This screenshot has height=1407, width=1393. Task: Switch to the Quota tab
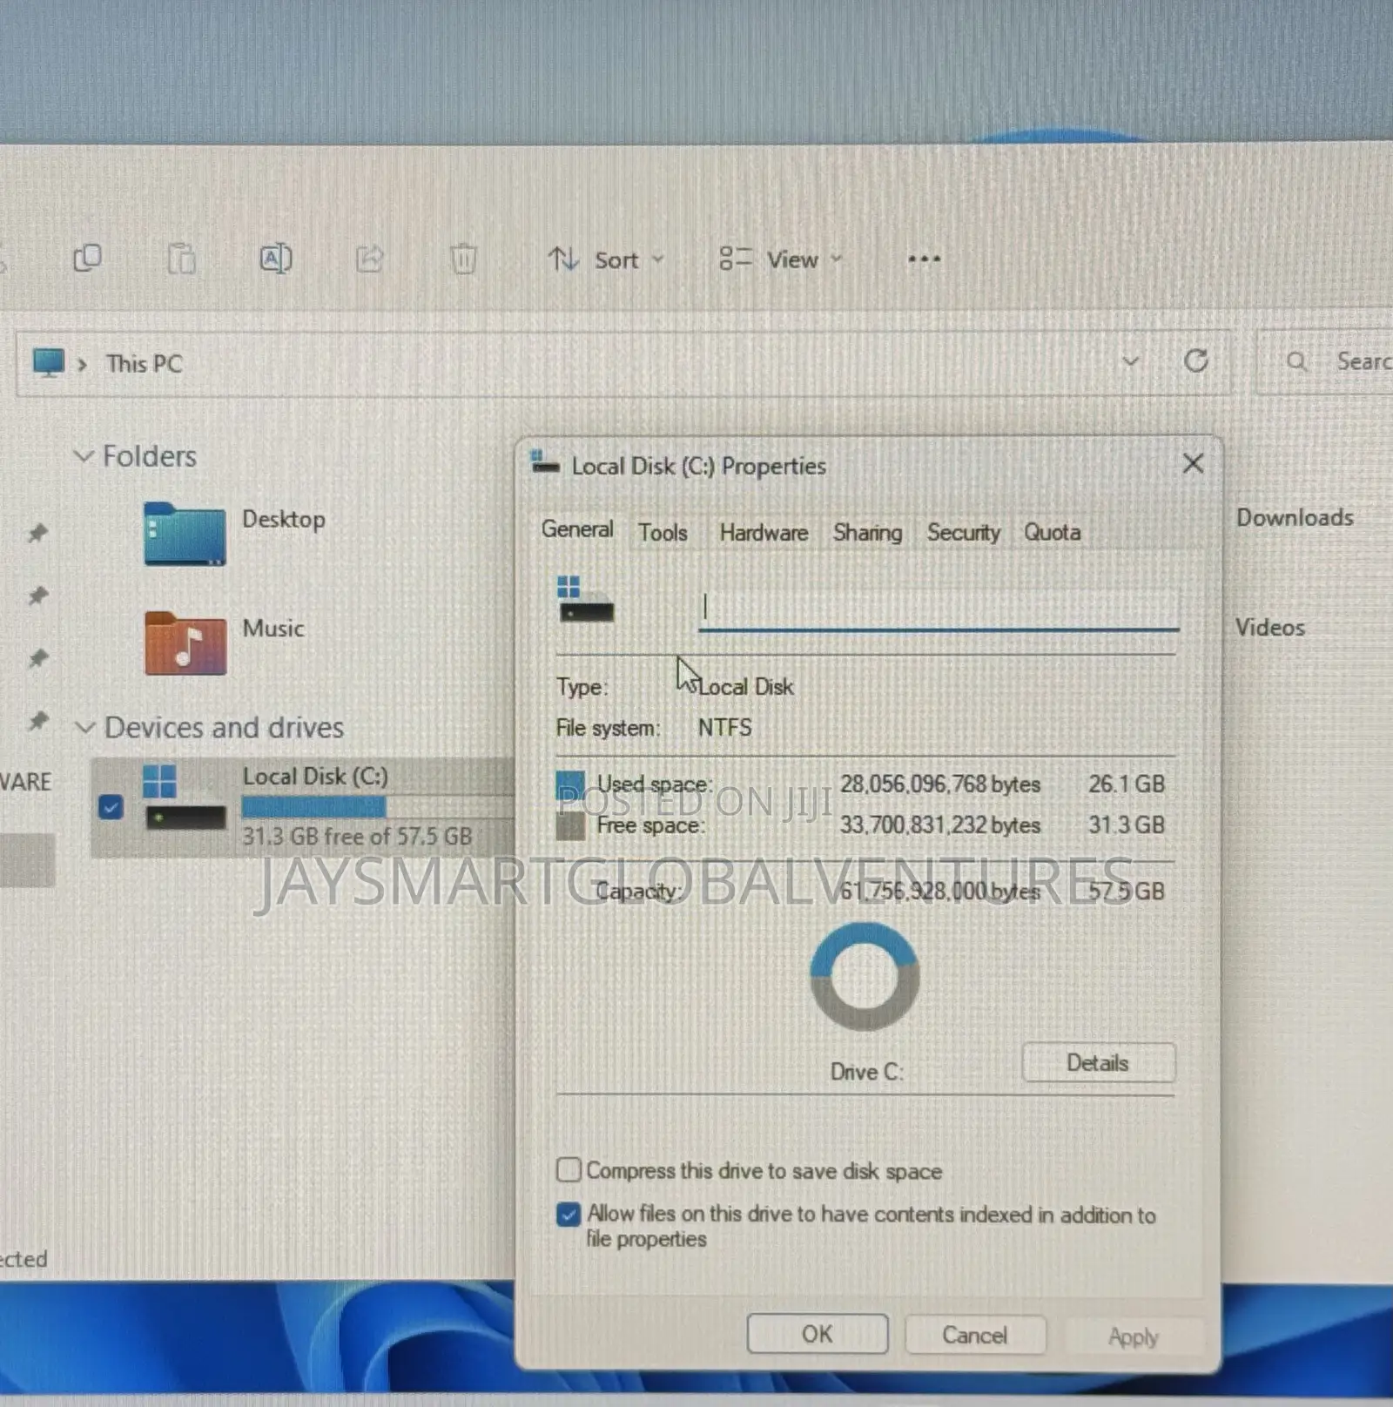tap(1052, 532)
